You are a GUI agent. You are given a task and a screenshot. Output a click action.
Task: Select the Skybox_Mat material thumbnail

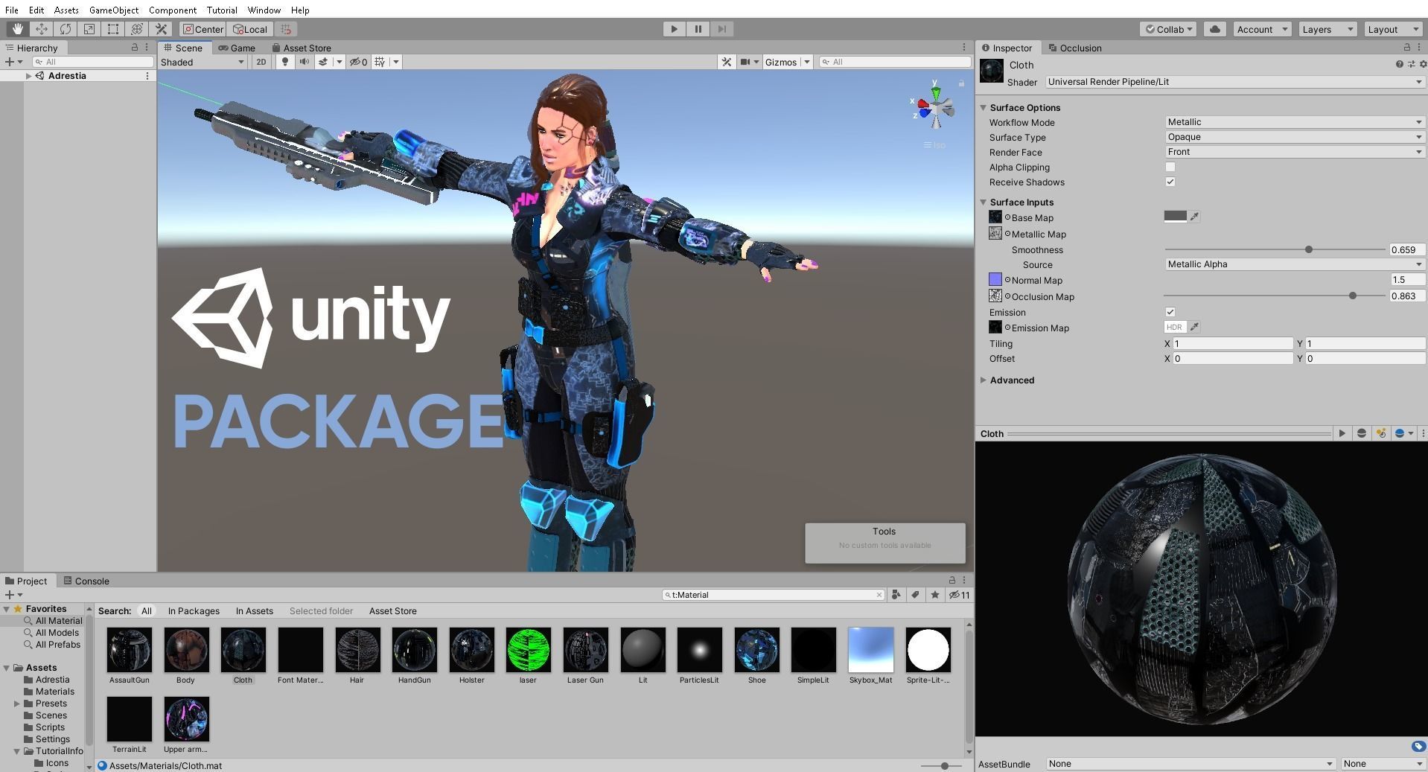coord(870,649)
